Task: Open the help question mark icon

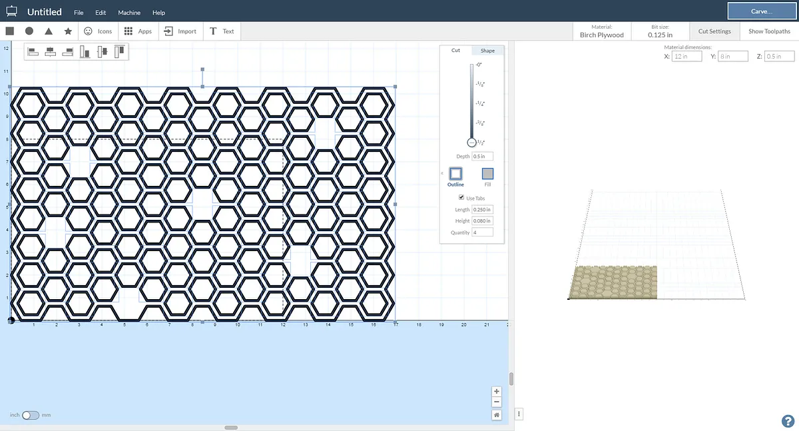Action: coord(787,420)
